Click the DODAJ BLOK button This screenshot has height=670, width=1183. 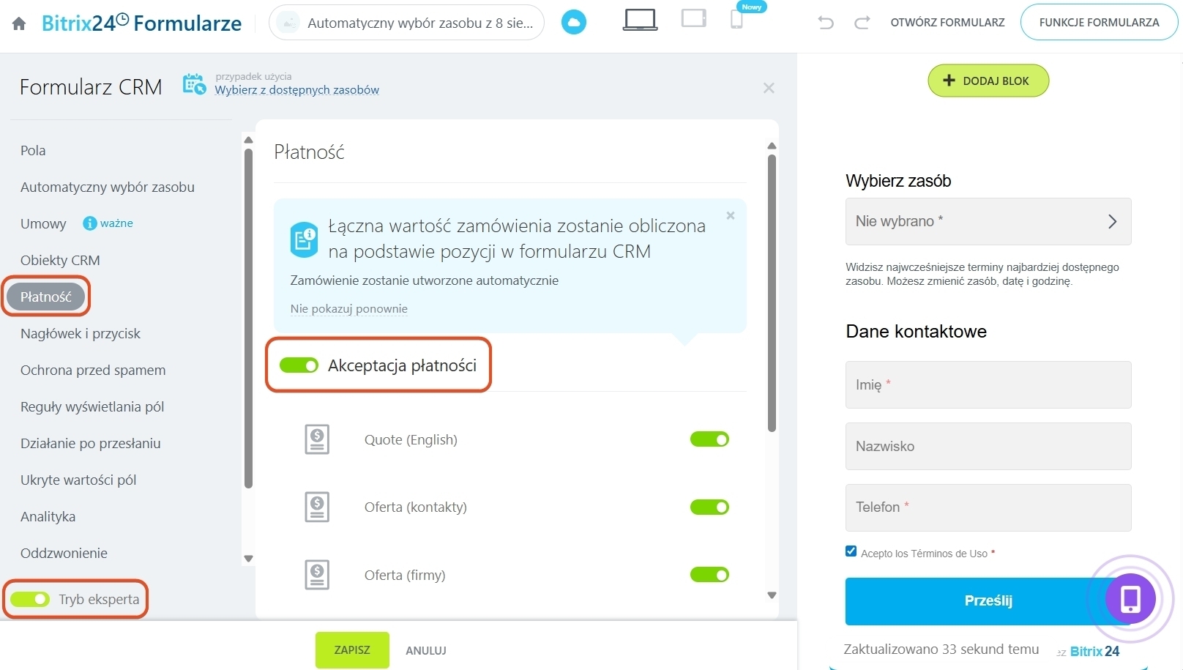coord(988,81)
